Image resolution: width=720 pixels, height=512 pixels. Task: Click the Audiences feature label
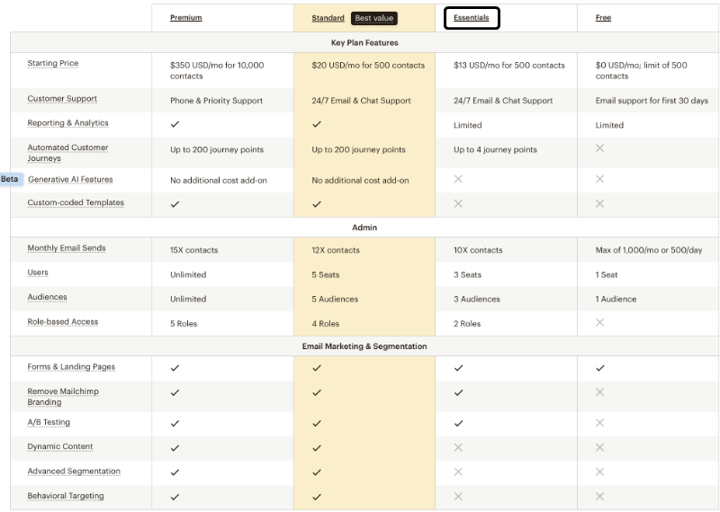48,297
